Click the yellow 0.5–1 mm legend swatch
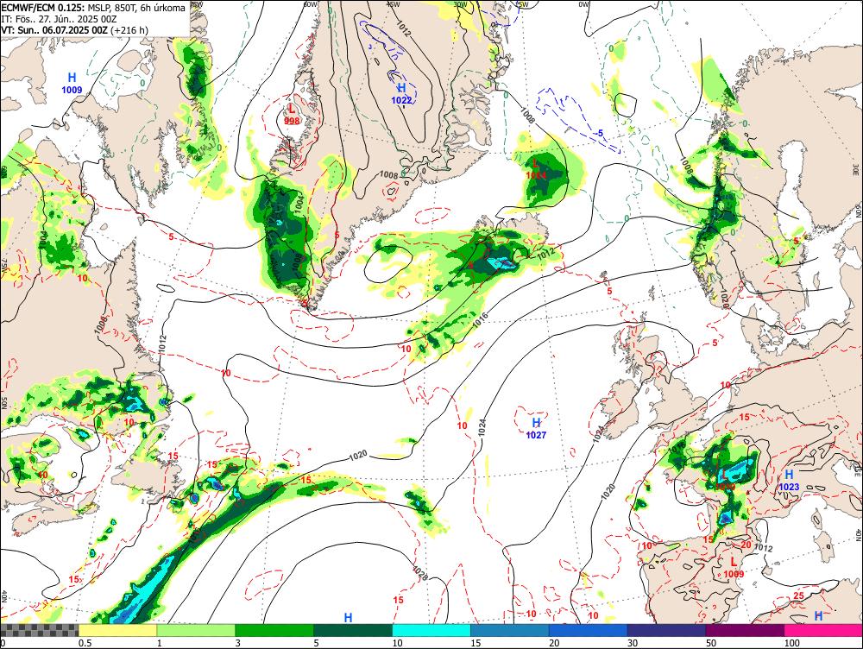This screenshot has height=649, width=863. pyautogui.click(x=117, y=630)
